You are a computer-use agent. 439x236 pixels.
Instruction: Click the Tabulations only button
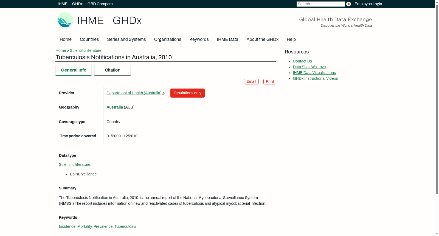(187, 93)
